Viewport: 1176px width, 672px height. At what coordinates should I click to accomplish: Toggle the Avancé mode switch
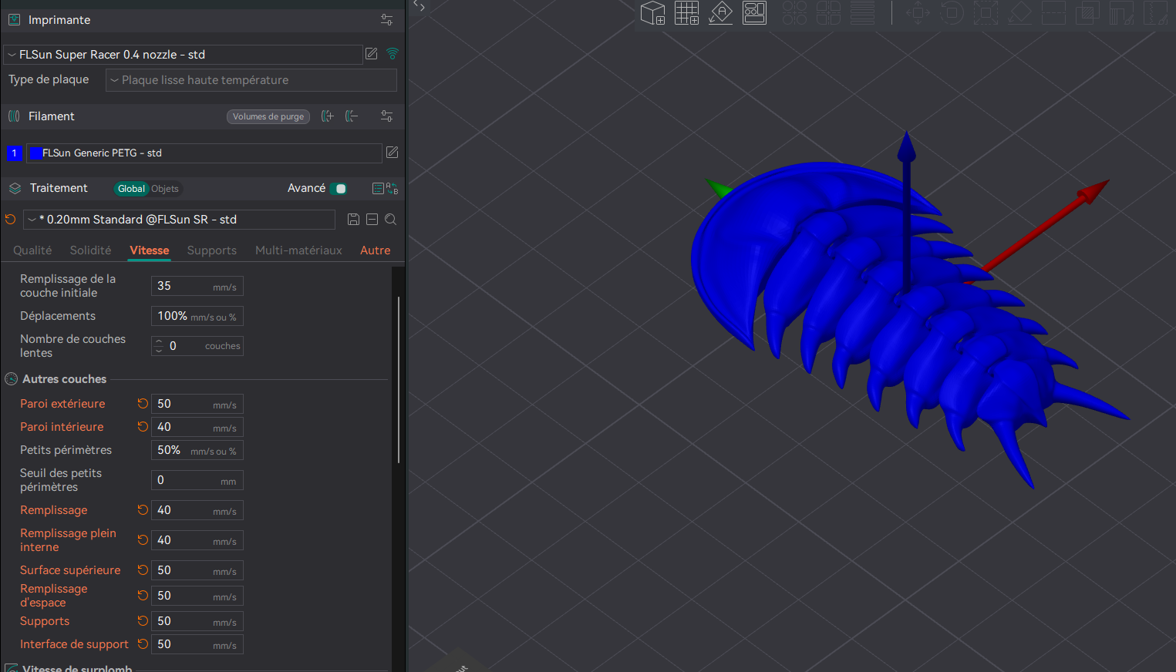339,189
